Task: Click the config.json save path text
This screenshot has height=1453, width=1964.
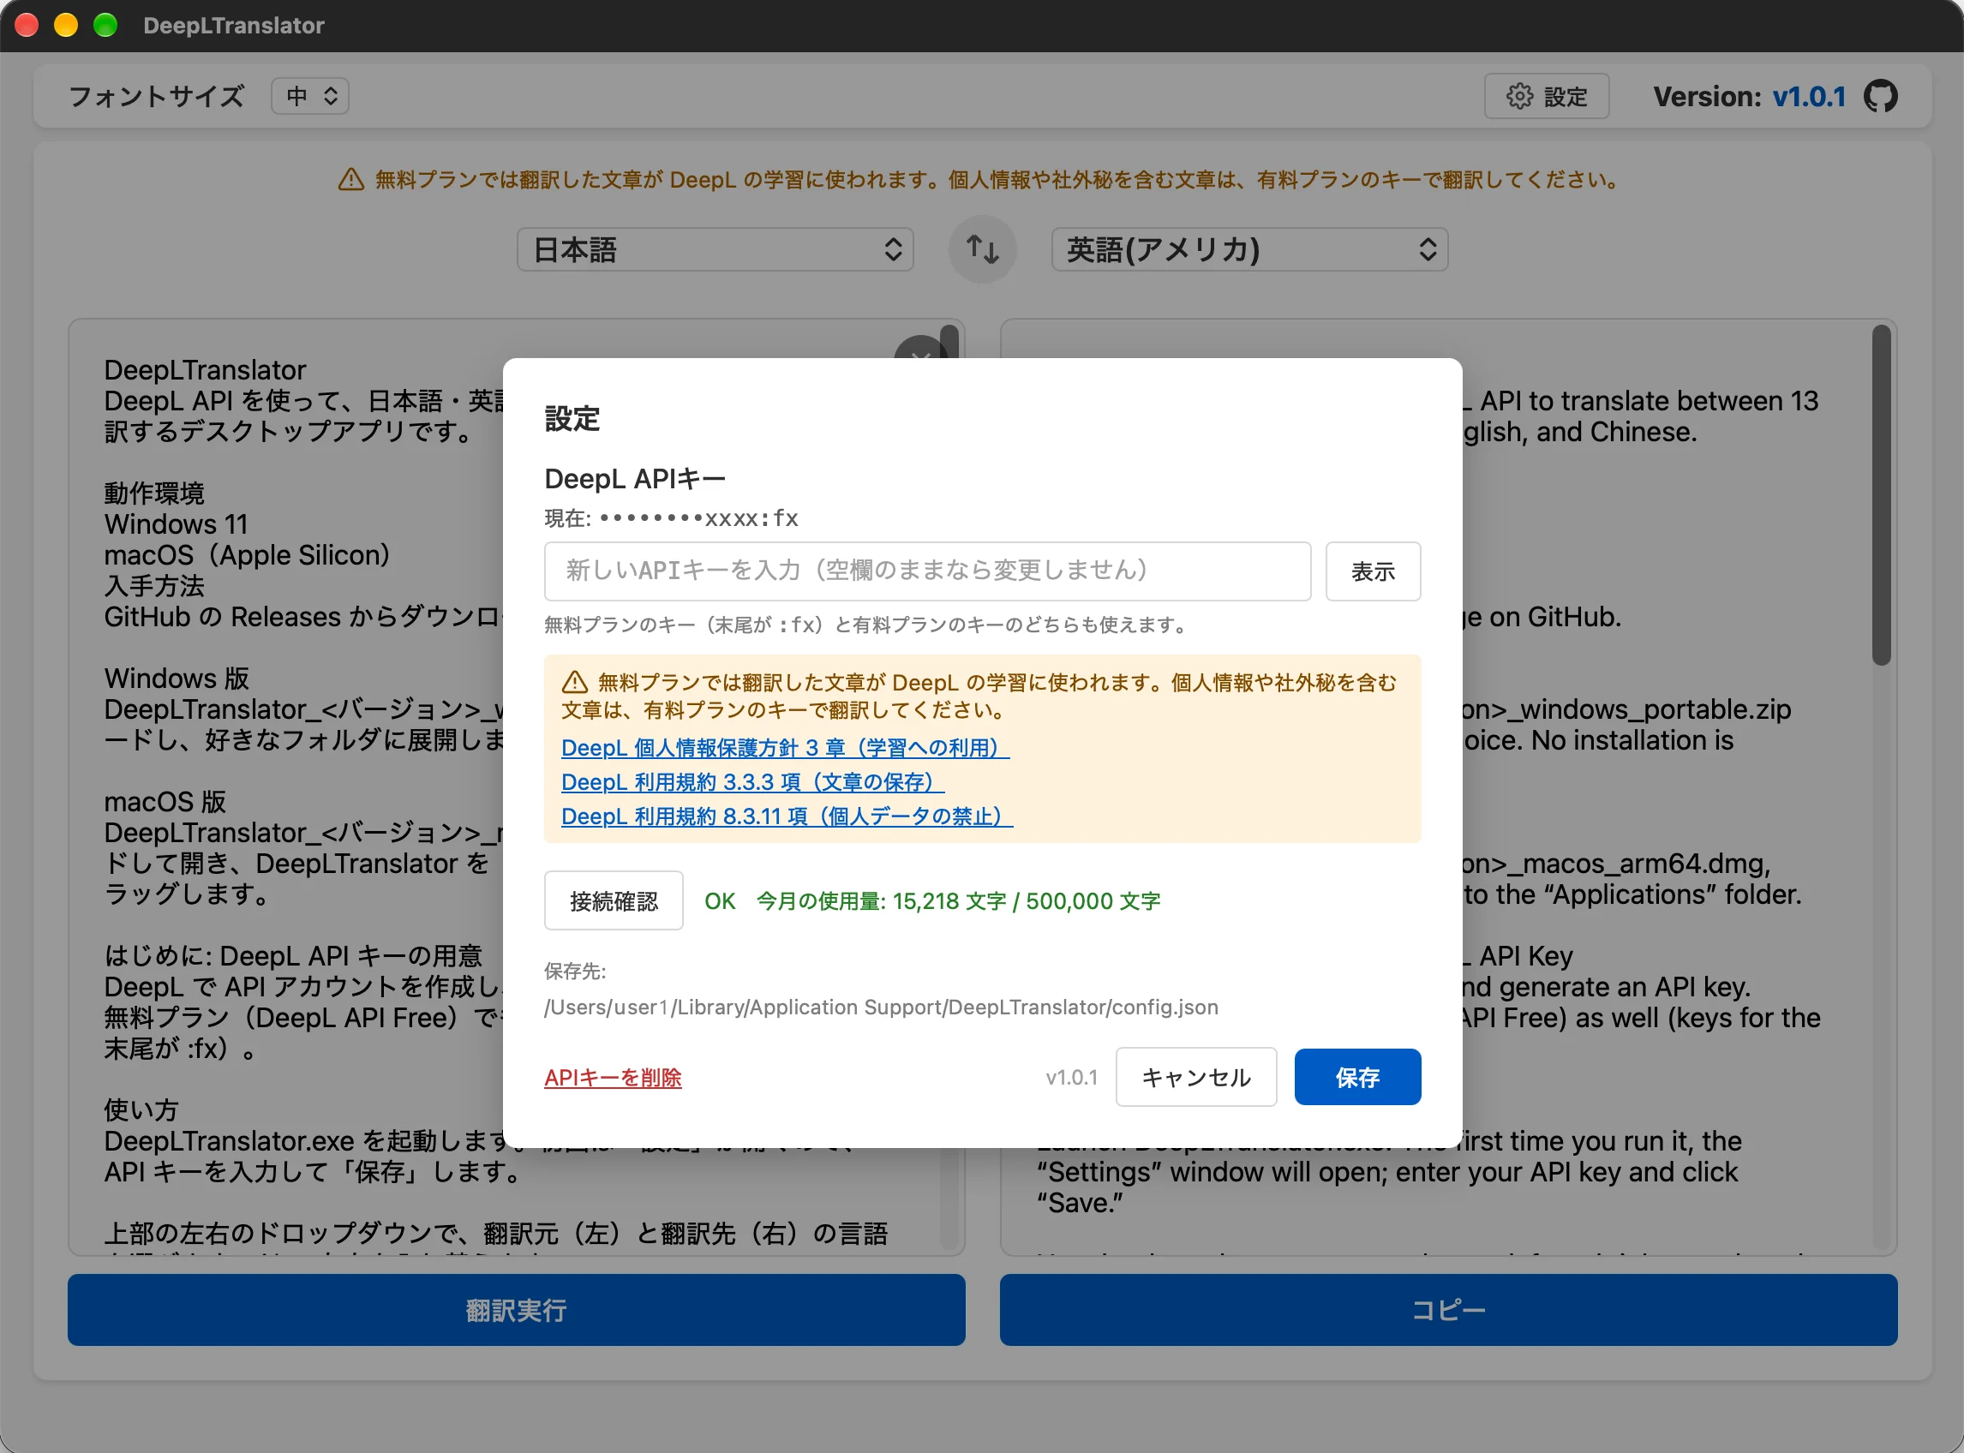Action: pos(881,1007)
